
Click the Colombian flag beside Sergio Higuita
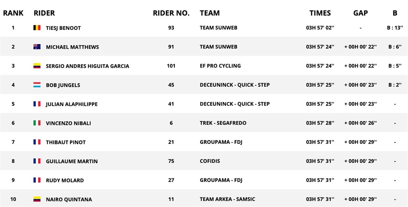click(37, 66)
